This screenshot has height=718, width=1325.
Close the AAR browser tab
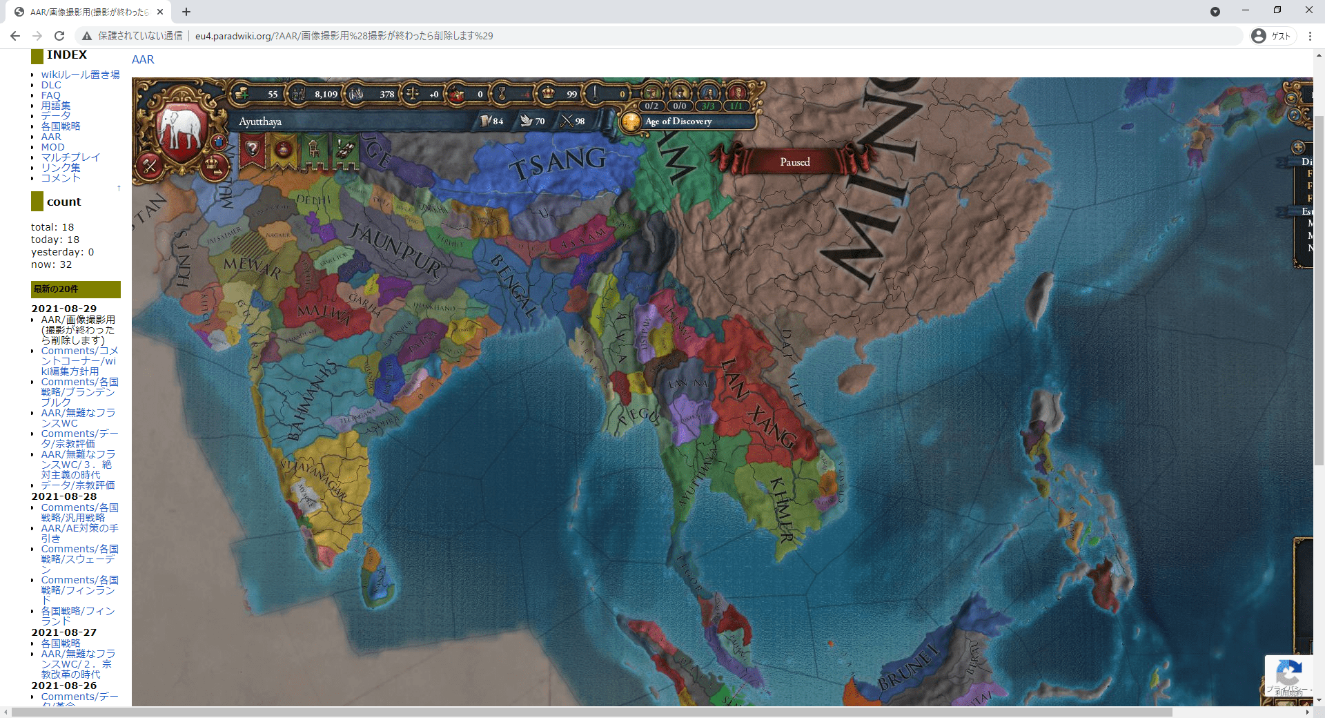pos(160,12)
